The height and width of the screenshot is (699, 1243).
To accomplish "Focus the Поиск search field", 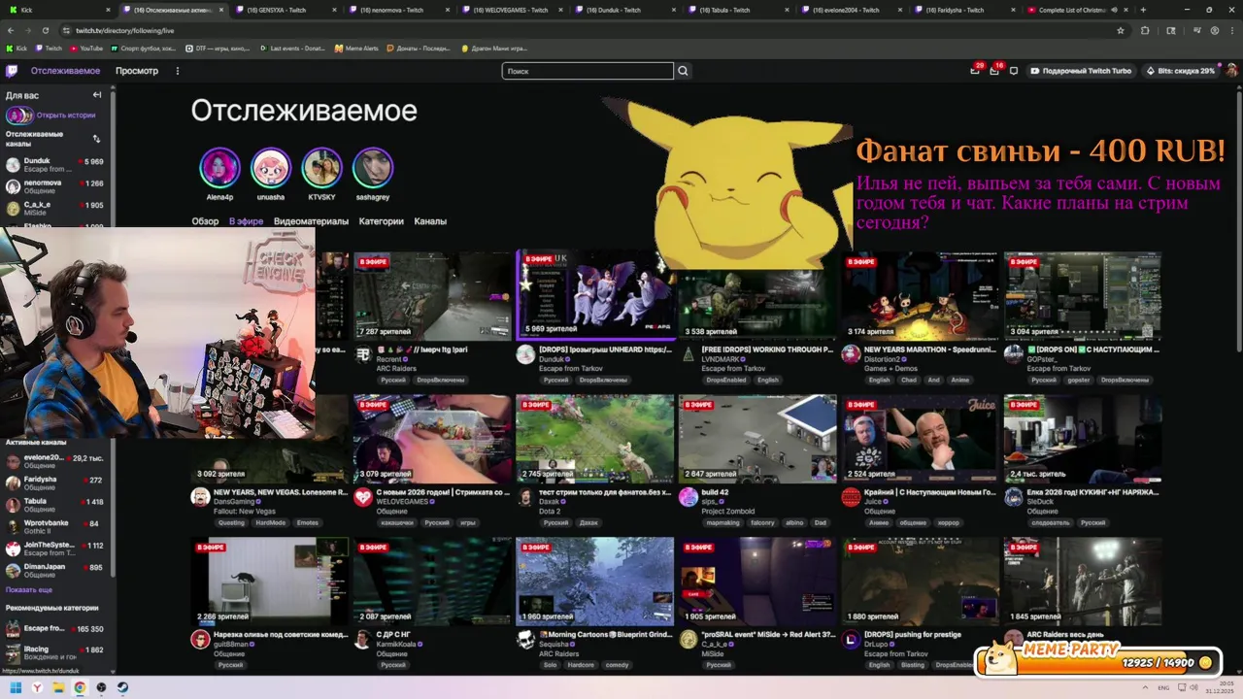I will coord(588,71).
